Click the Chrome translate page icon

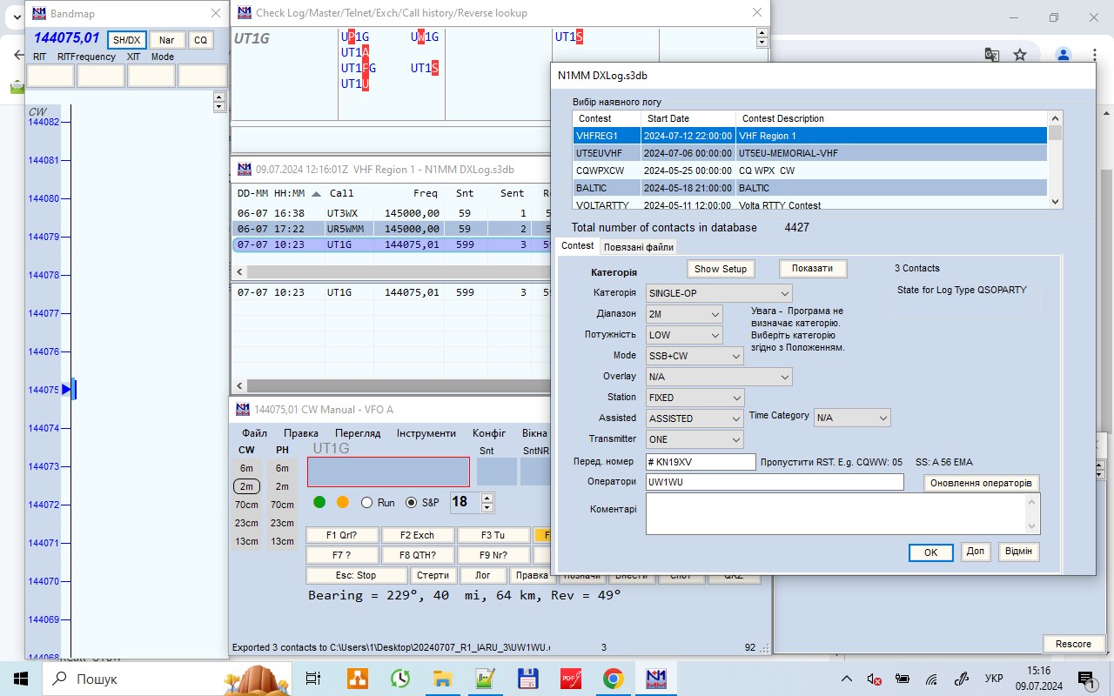coord(991,55)
